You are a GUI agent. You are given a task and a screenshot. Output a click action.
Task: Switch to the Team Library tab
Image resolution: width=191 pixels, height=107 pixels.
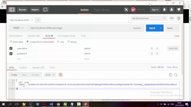(101, 10)
